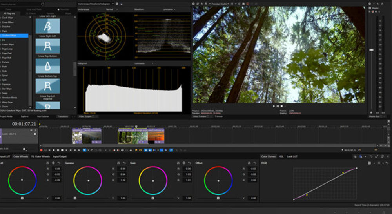
Task: Open the Normal Edit tool dropdown arrow
Action: coord(88,150)
